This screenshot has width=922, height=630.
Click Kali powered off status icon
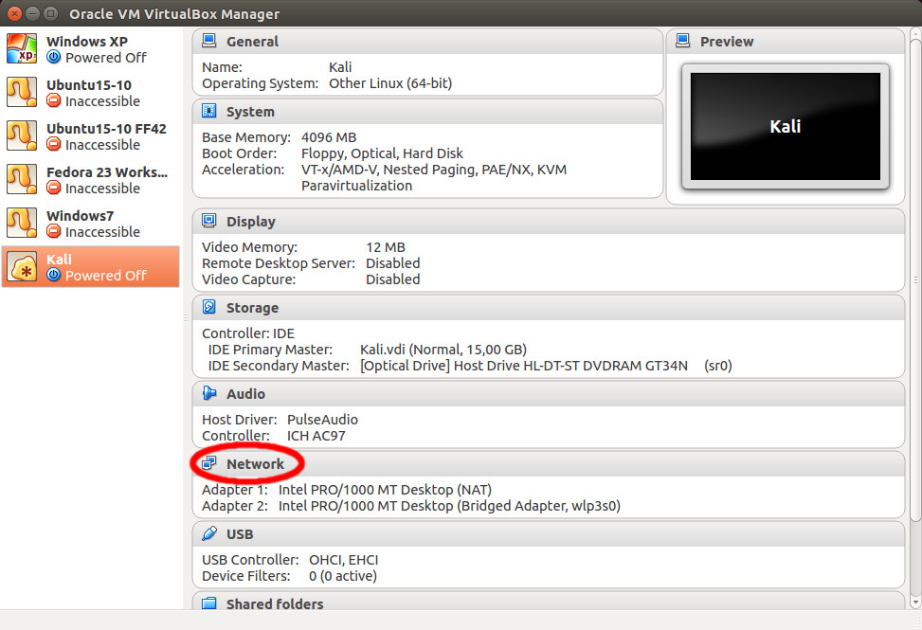(x=53, y=275)
